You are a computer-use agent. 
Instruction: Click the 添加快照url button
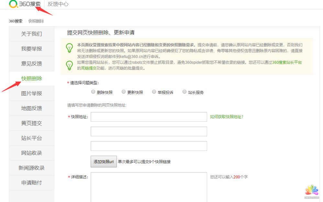pyautogui.click(x=103, y=161)
